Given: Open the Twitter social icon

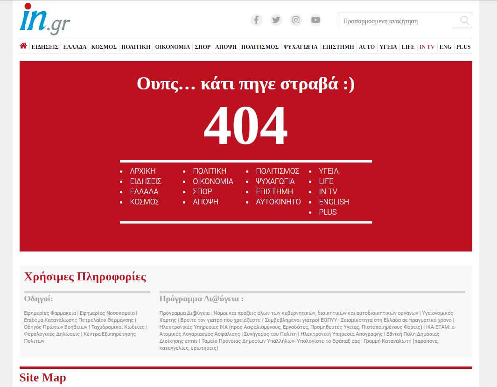Looking at the screenshot, I should pos(276,20).
